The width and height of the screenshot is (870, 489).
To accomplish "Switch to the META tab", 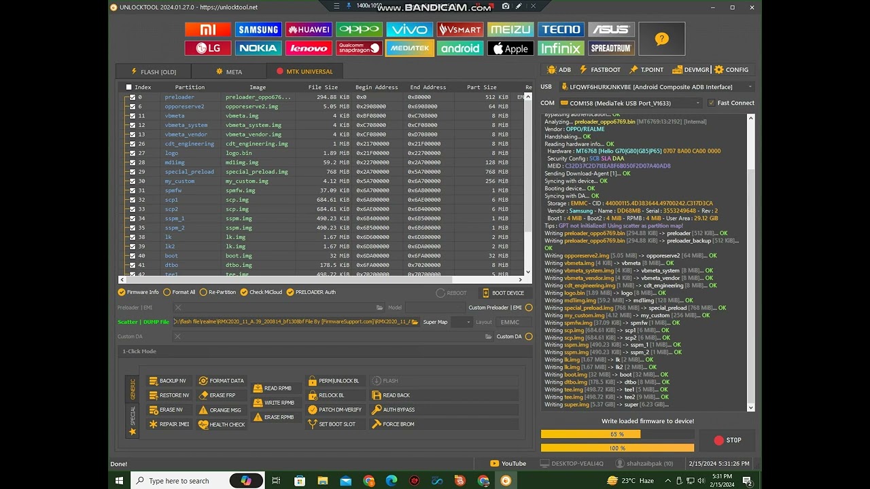I will pos(229,71).
